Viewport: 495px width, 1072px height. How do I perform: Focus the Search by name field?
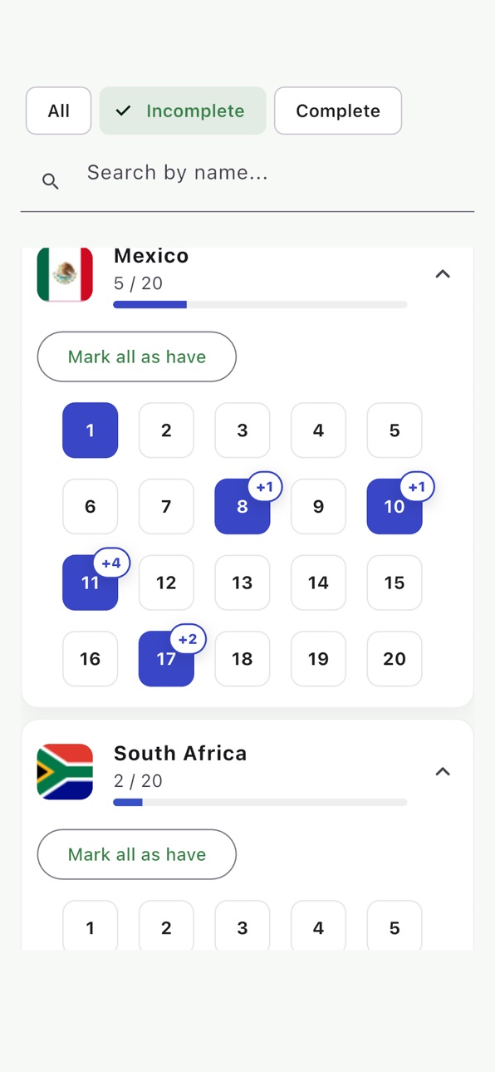[247, 174]
